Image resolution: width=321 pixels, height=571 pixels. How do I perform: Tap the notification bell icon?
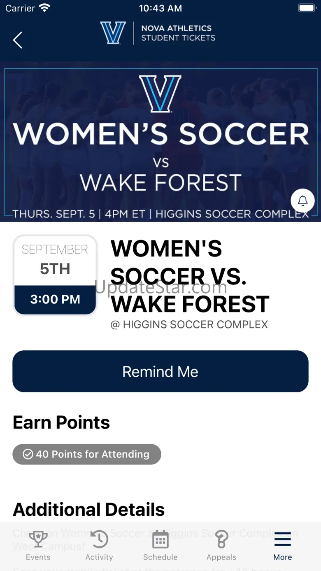[302, 200]
